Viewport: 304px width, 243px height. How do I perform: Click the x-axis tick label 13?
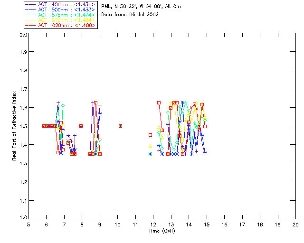(x=171, y=224)
